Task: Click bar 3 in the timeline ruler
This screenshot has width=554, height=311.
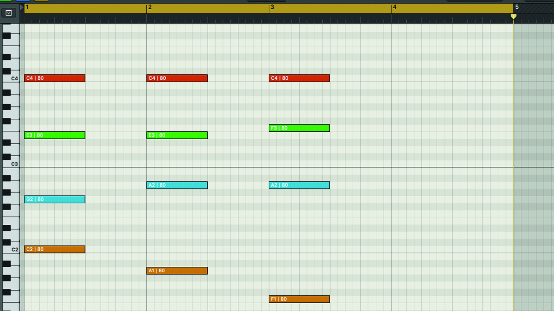Action: point(272,7)
